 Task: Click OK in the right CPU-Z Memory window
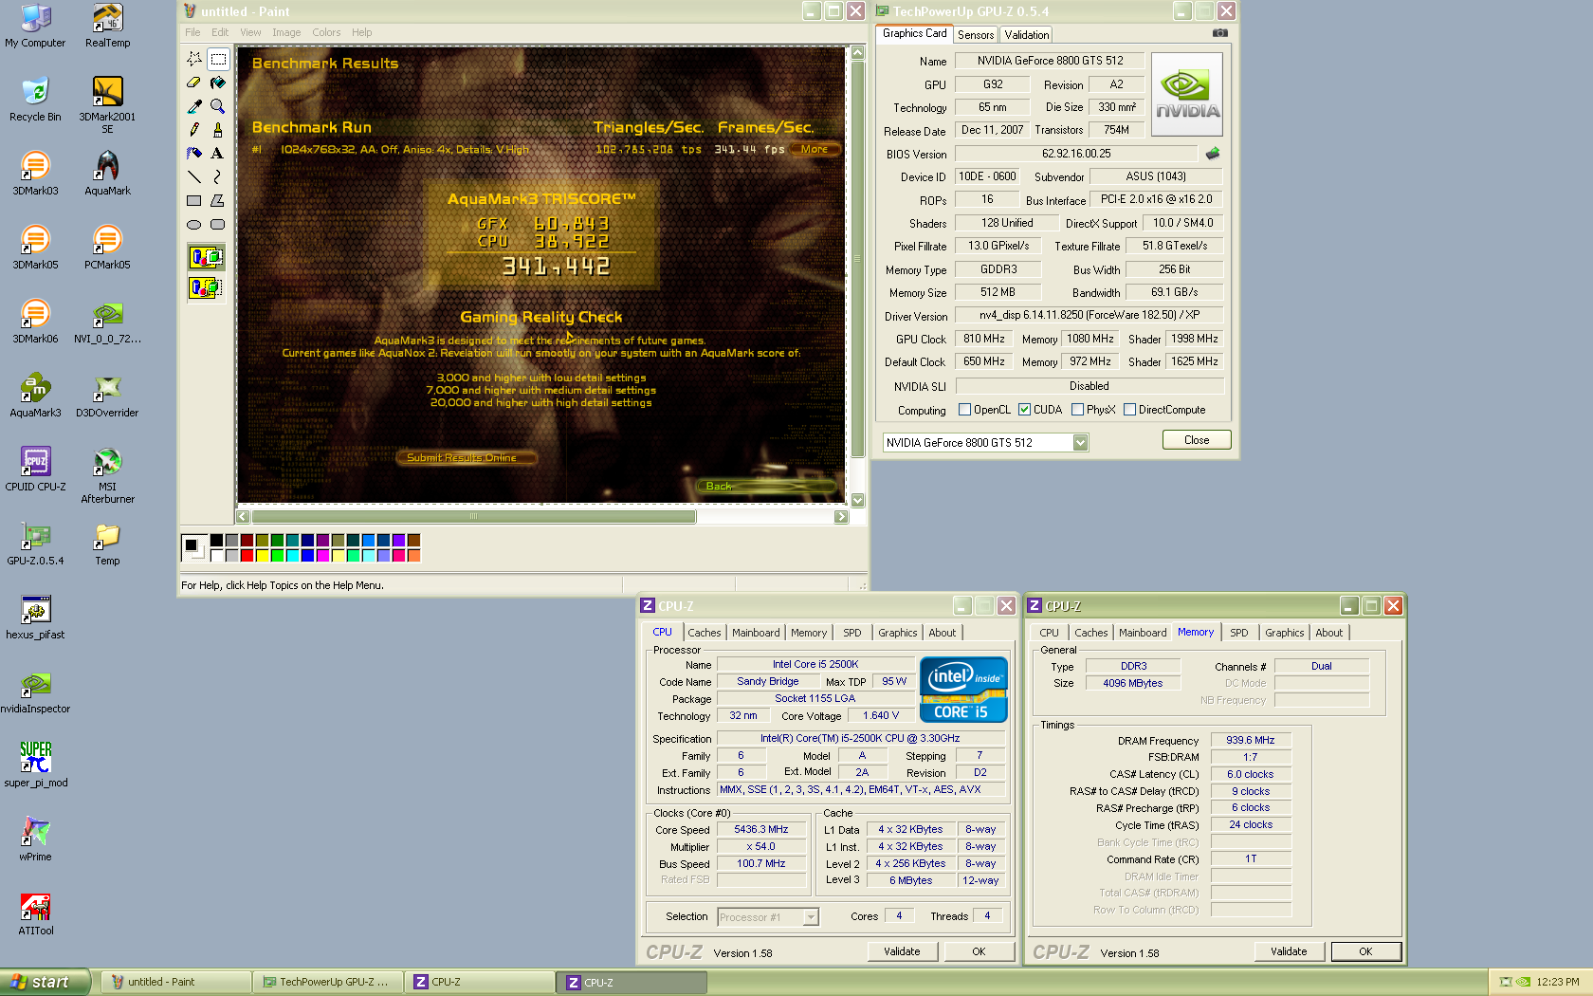(x=1365, y=951)
